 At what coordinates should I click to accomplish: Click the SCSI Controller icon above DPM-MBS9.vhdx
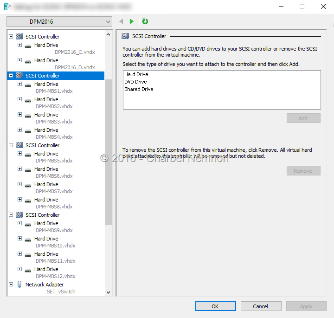click(x=19, y=214)
